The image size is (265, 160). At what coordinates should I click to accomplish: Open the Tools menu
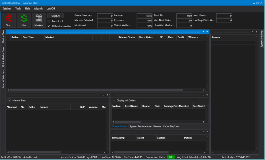point(18,9)
